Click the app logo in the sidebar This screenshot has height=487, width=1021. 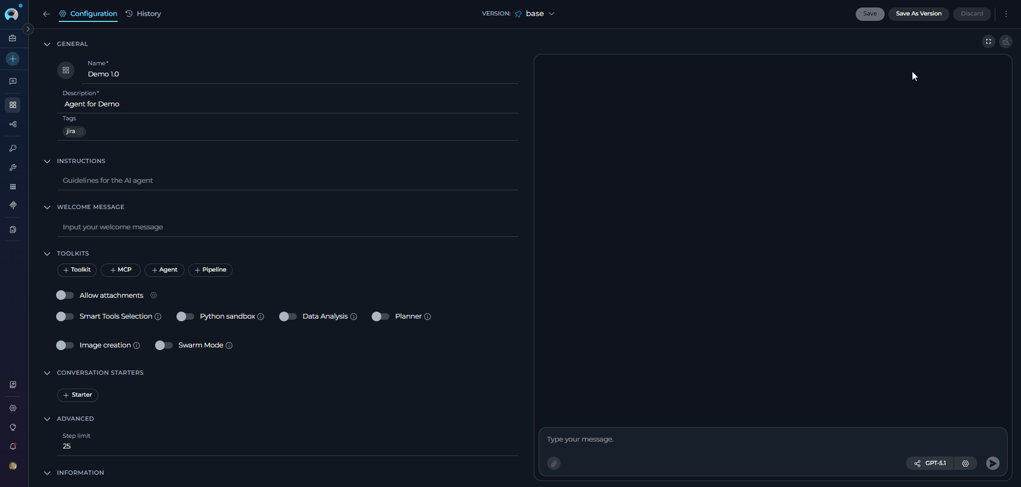(12, 13)
